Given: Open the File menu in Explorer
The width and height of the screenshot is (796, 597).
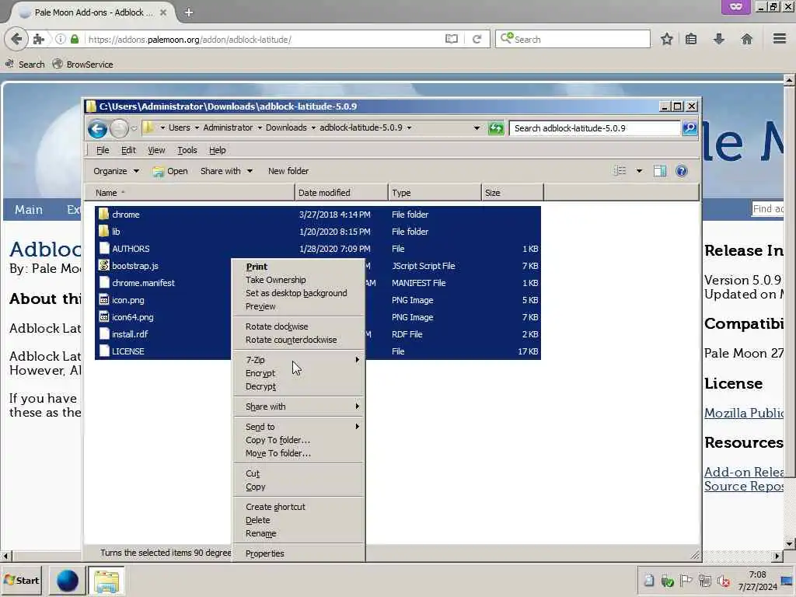Looking at the screenshot, I should tap(103, 150).
